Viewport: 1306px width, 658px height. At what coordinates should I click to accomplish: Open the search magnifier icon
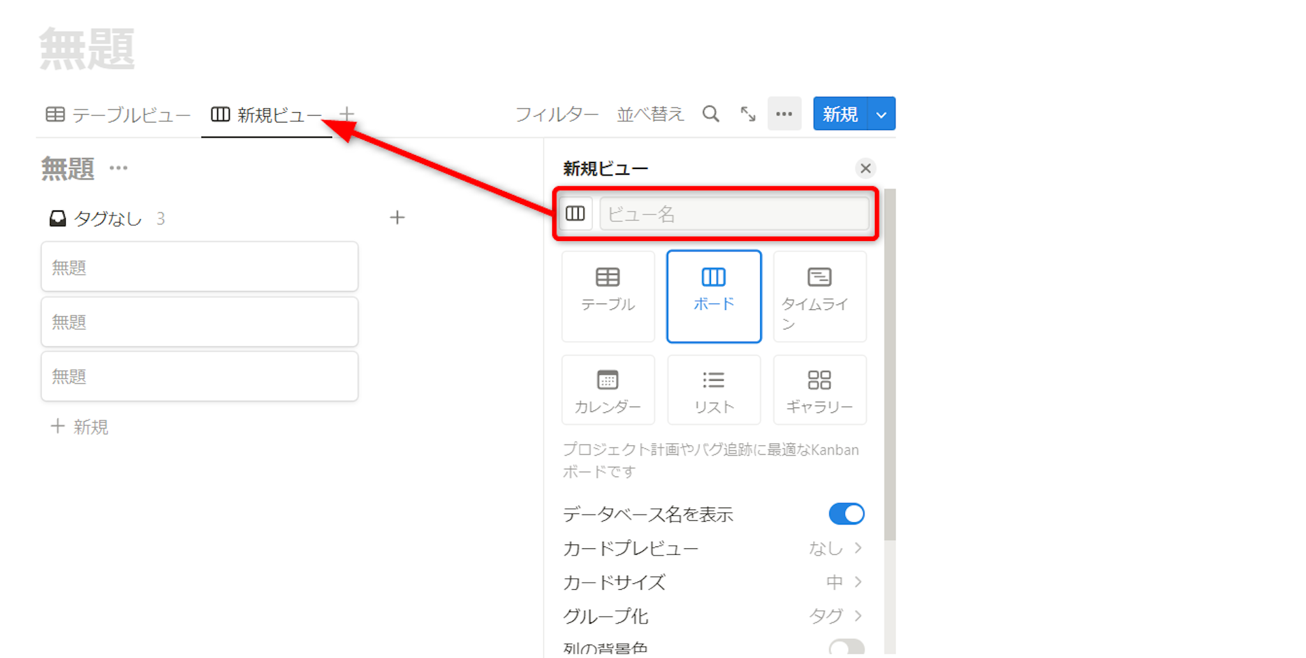click(710, 114)
